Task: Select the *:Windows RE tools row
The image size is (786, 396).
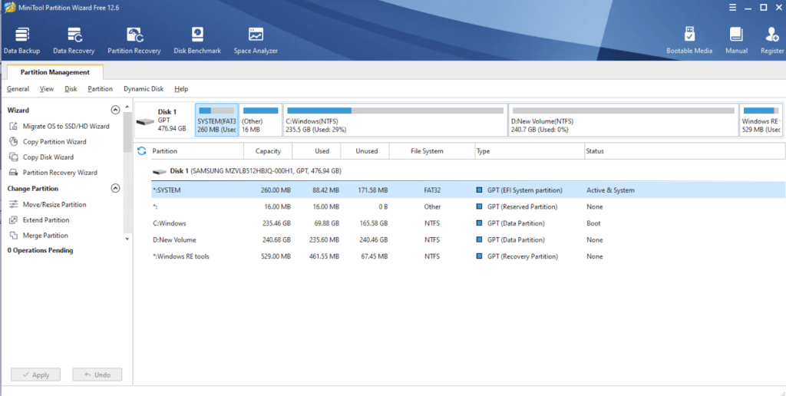Action: 468,256
